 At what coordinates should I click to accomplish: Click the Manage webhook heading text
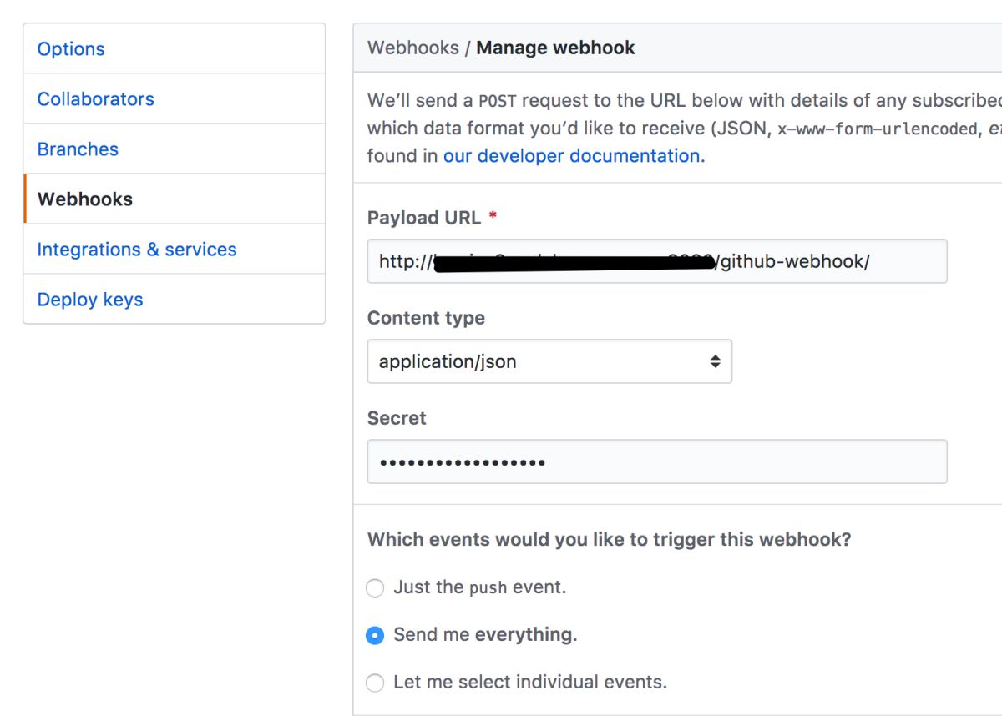click(x=555, y=48)
